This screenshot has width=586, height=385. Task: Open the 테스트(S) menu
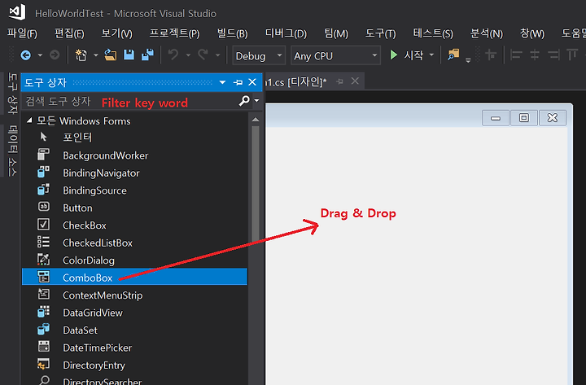pos(433,33)
